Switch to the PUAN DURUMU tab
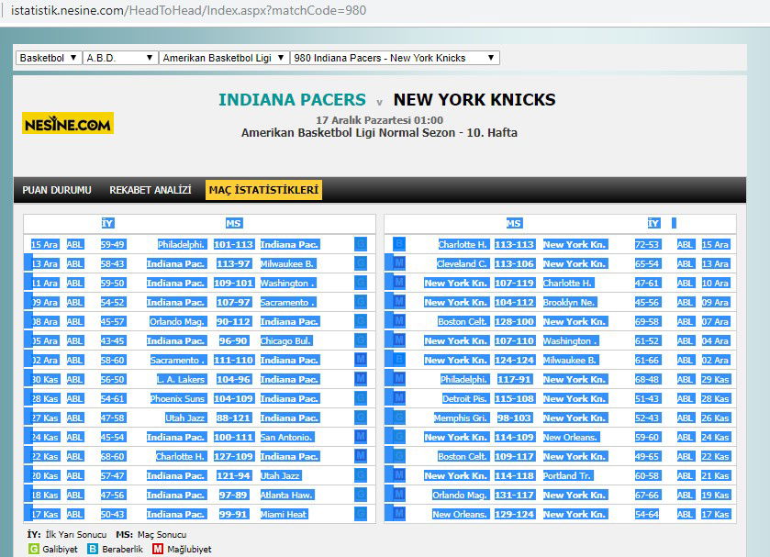770x557 pixels. click(57, 190)
